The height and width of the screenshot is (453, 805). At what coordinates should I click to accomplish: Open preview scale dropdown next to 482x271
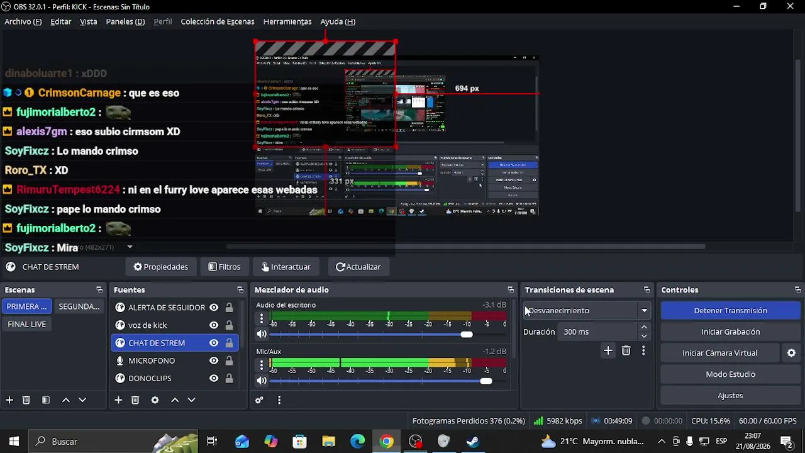point(130,247)
